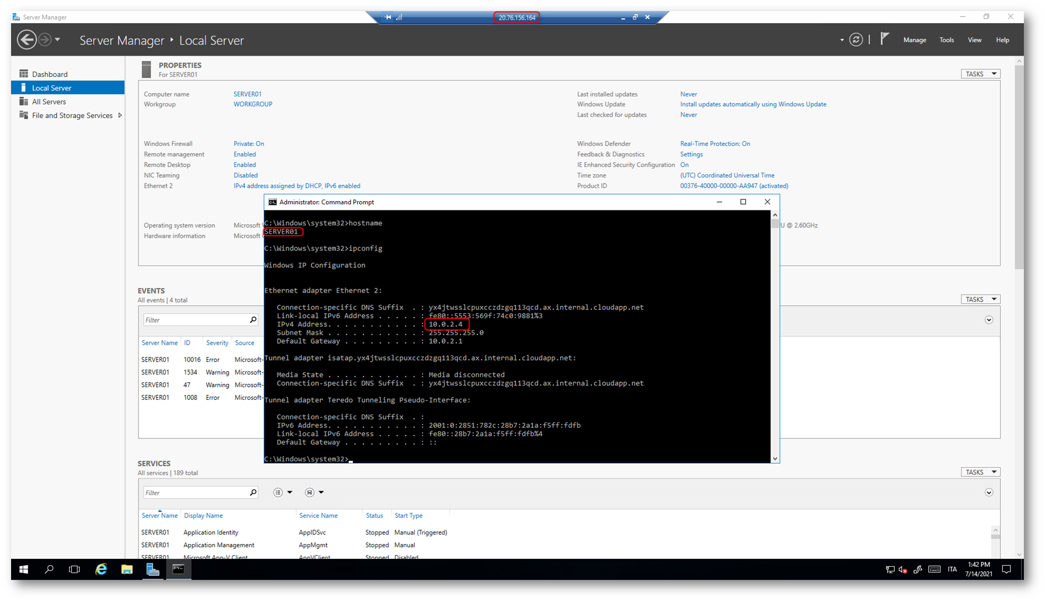Image resolution: width=1046 pixels, height=602 pixels.
Task: Expand the Events section collapse chevron
Action: (989, 320)
